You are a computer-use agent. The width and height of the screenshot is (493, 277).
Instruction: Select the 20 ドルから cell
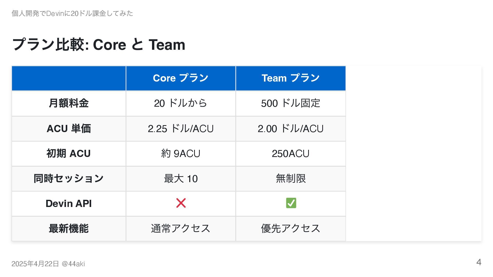coord(181,103)
